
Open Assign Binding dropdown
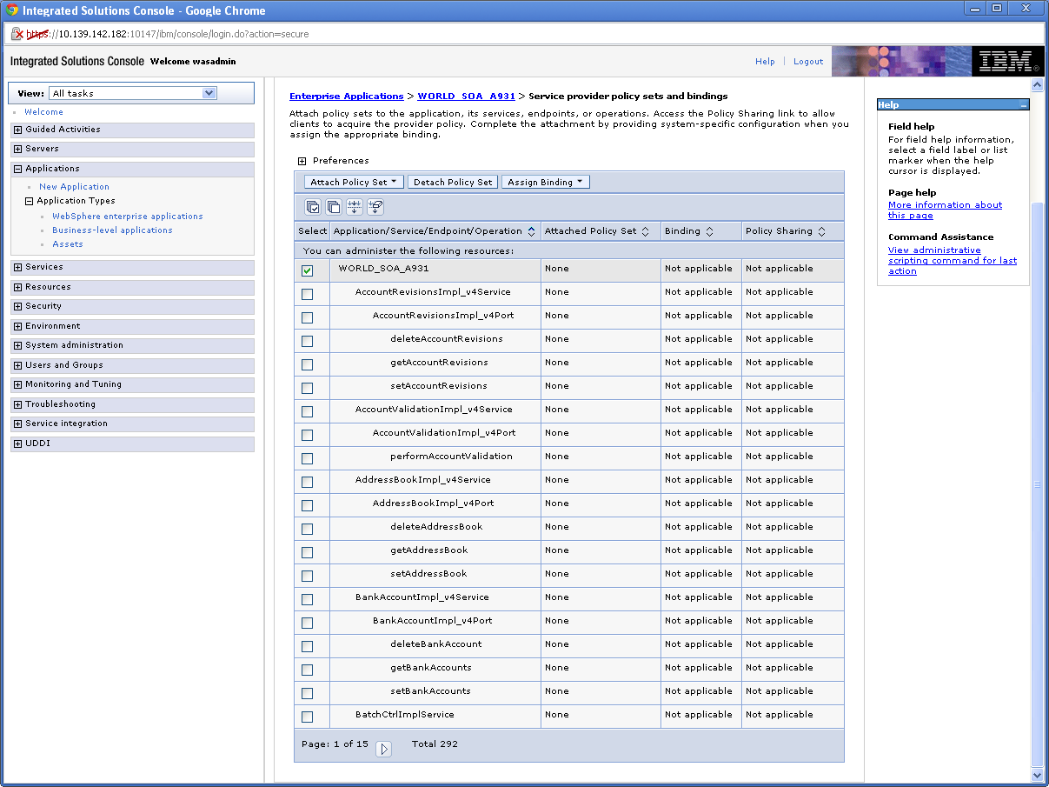546,182
